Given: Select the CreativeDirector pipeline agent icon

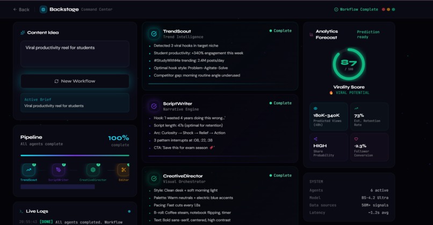Looking at the screenshot, I should 93,170.
